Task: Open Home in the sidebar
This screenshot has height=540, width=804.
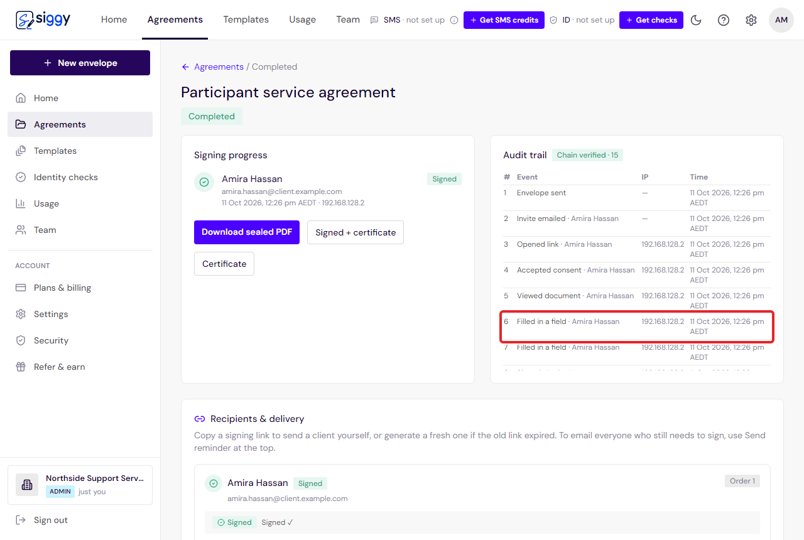Action: click(80, 98)
